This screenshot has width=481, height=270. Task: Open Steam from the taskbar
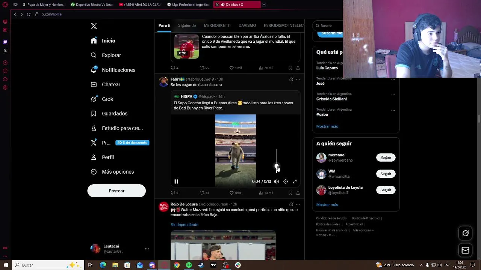coord(201,265)
